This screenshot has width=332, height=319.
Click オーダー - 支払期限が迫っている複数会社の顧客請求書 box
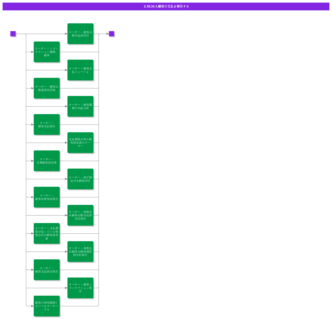(x=47, y=233)
